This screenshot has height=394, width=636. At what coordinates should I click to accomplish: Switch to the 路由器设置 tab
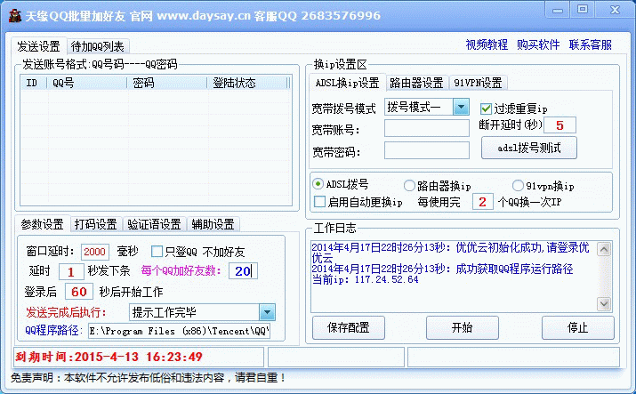[416, 83]
